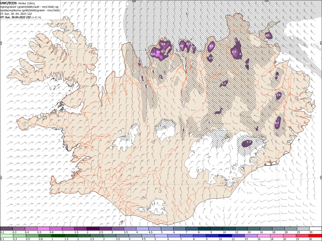Pick the light pink rain swatch between 16 and 18
The height and width of the screenshot is (241, 322).
point(264,235)
